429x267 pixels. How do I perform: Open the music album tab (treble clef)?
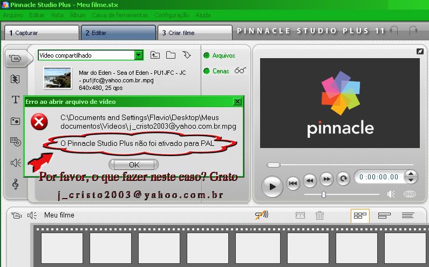[15, 184]
